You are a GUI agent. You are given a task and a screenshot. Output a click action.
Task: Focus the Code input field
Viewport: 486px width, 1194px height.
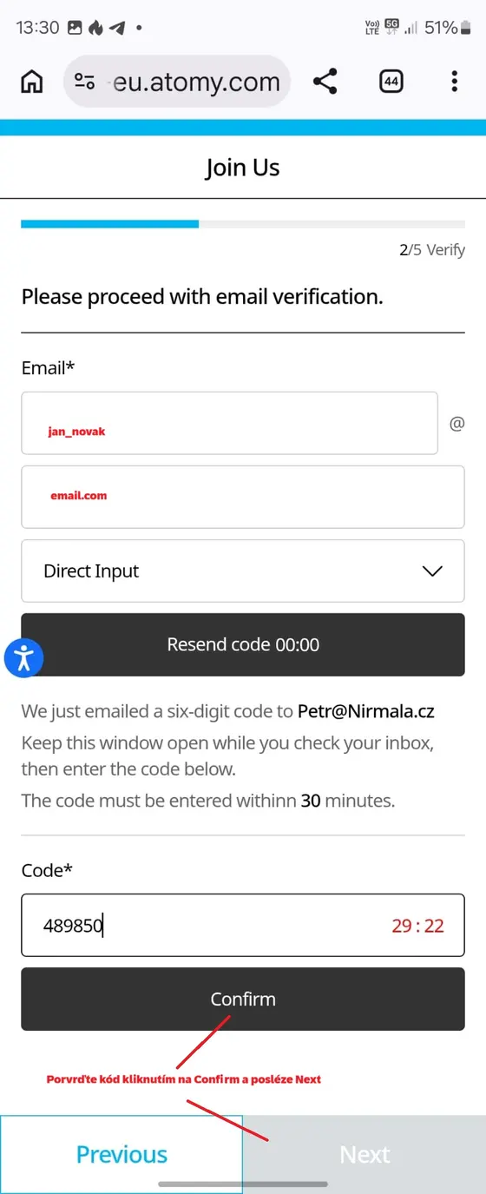tap(243, 926)
